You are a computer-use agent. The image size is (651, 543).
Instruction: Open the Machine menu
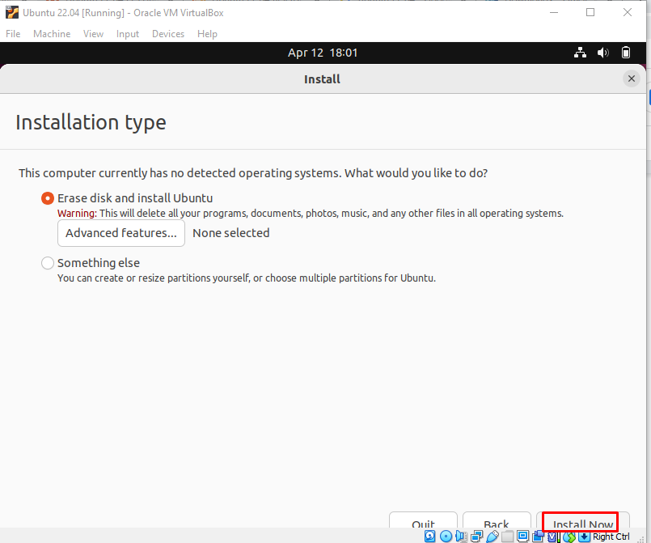coord(52,34)
